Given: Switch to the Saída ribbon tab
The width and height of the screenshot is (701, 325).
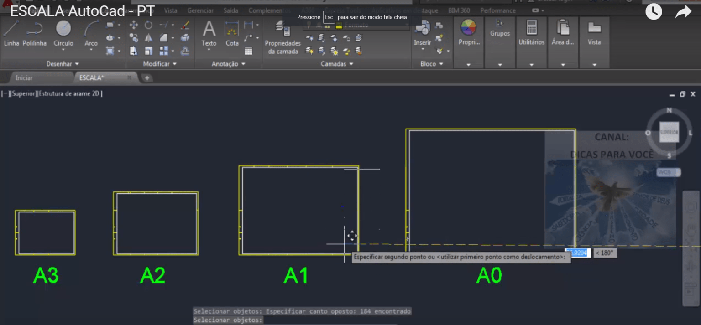Looking at the screenshot, I should tap(231, 10).
